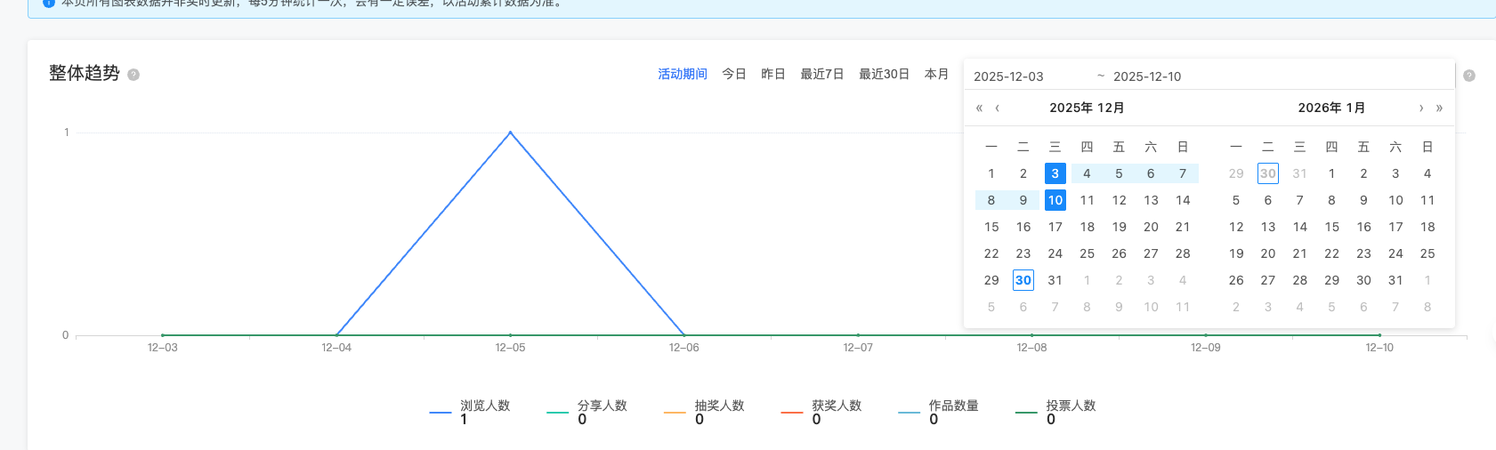1496x450 pixels.
Task: Go to previous month in calendar
Action: pos(998,108)
